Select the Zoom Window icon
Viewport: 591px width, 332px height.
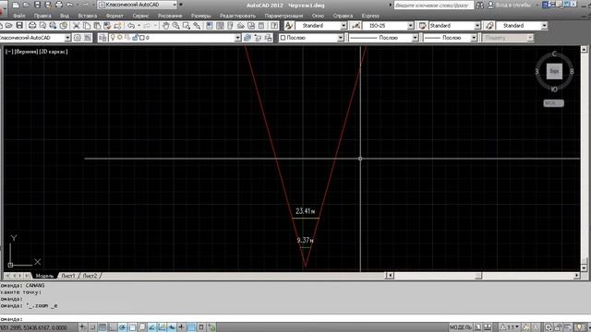[187, 26]
